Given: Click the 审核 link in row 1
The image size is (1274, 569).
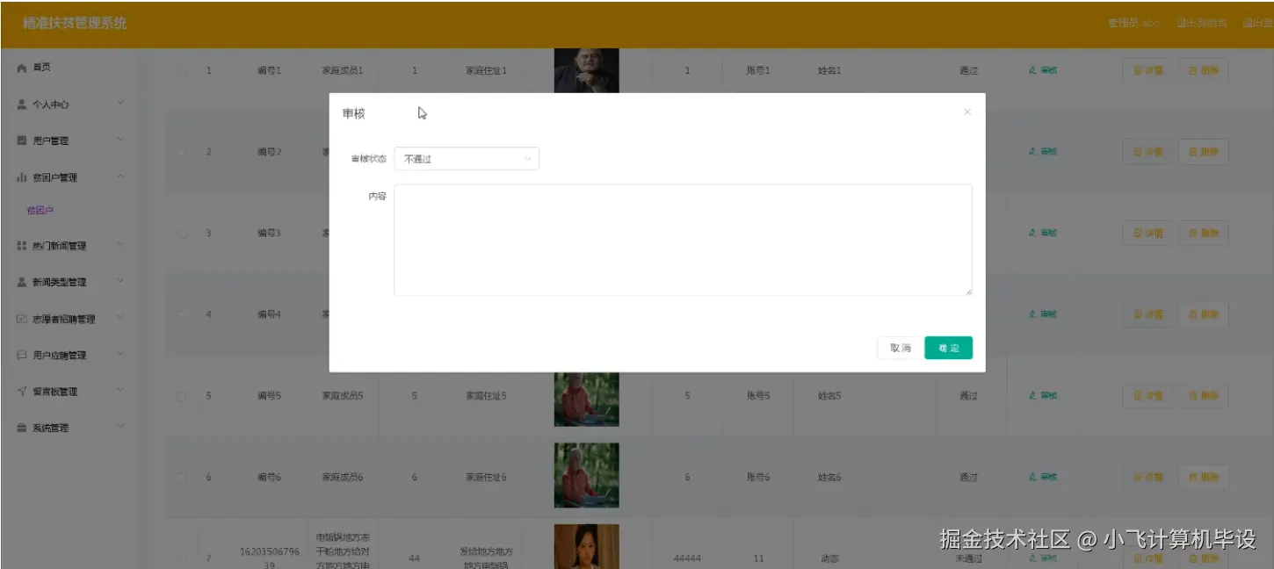Looking at the screenshot, I should (1044, 70).
